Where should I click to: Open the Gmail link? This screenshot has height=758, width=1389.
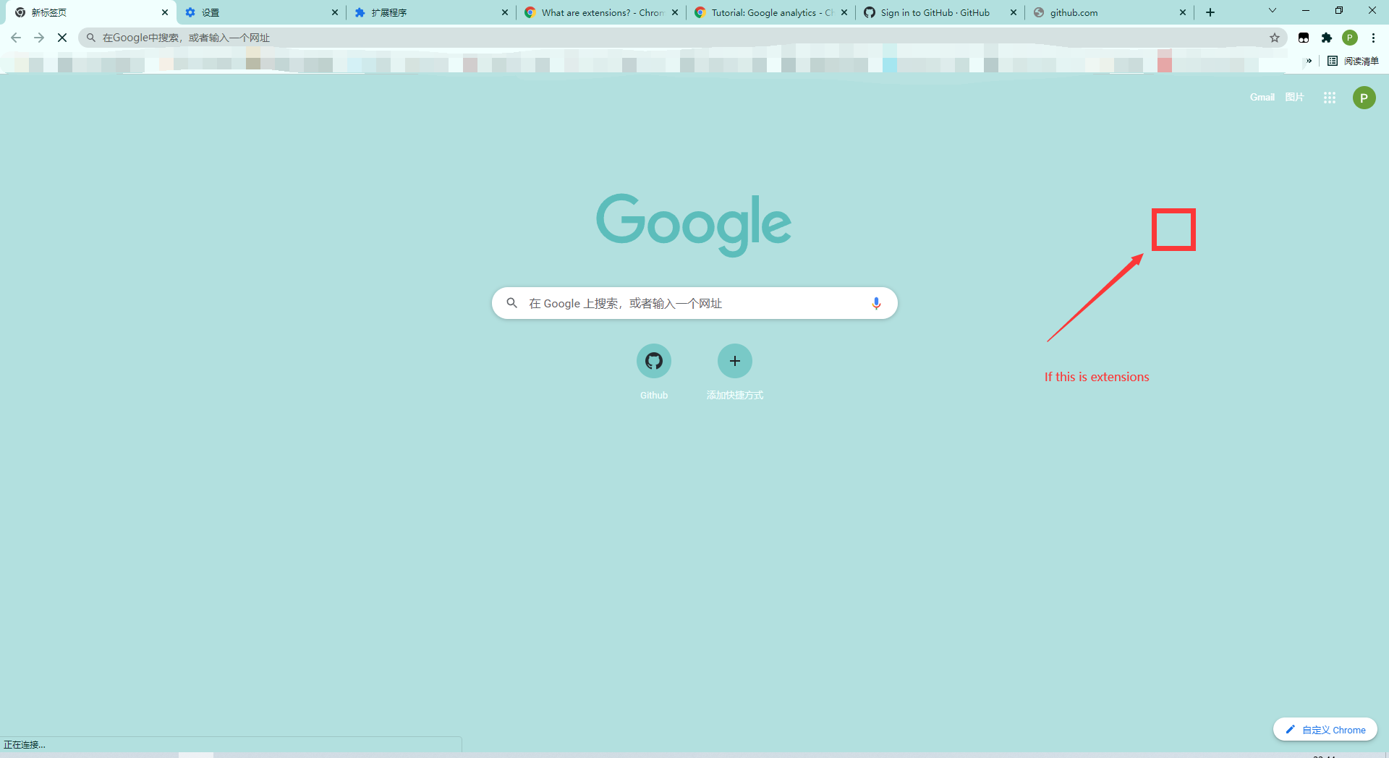[x=1262, y=97]
